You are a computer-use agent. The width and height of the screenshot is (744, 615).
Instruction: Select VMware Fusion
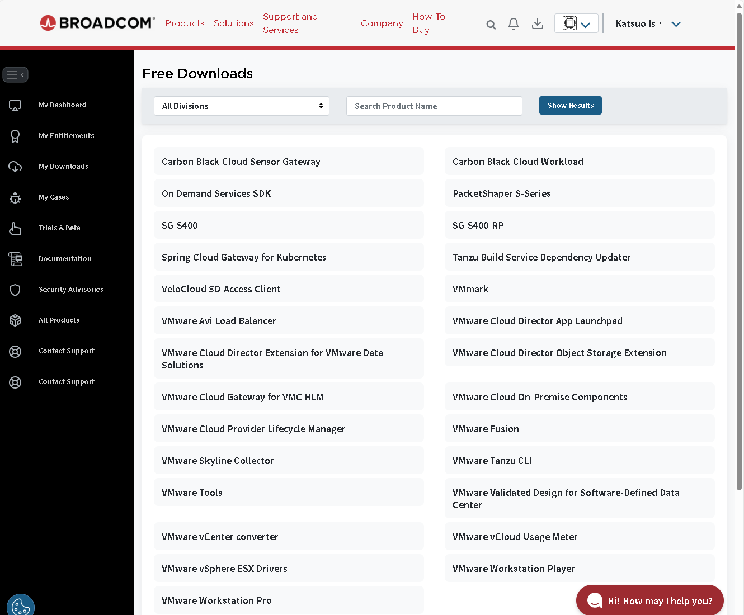580,429
